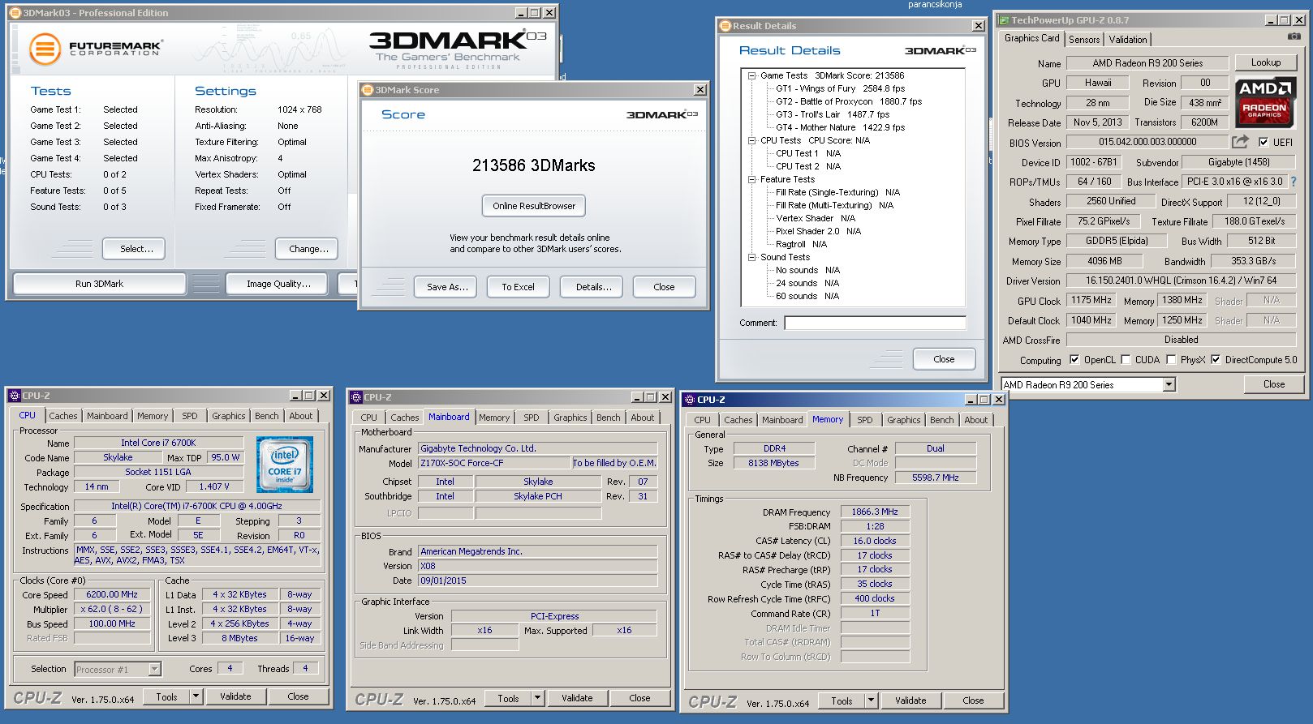1313x724 pixels.
Task: Switch to the Sensors tab in GPU-Z
Action: [x=1084, y=39]
